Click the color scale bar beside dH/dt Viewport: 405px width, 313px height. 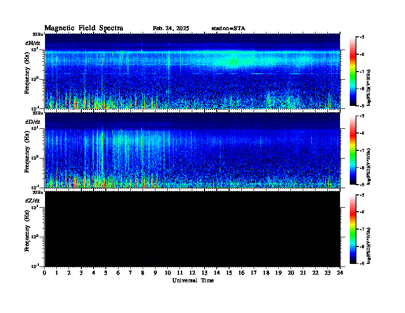coord(353,72)
